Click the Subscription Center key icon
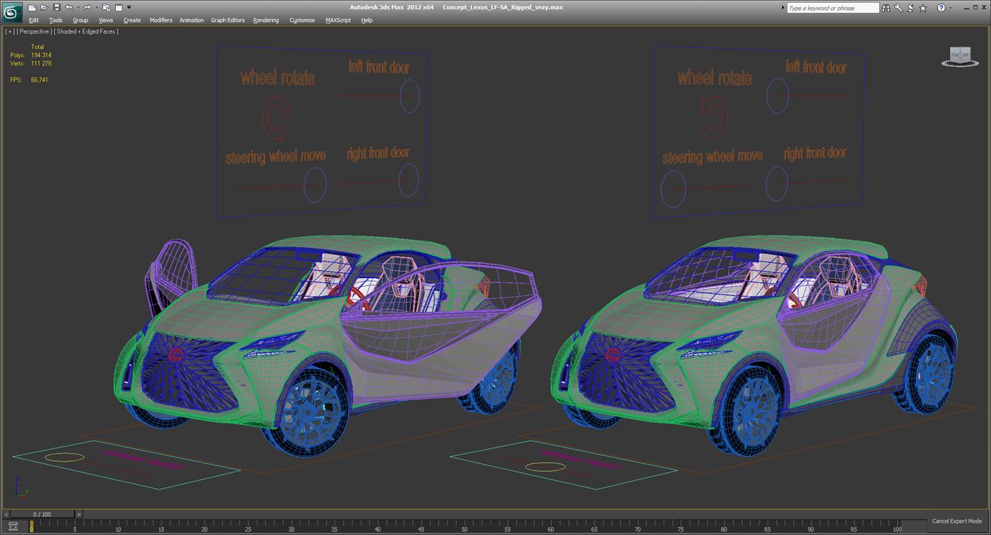 [x=899, y=8]
